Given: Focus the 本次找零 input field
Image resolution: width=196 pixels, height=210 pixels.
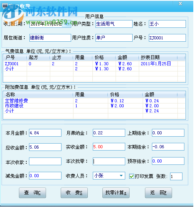Looking at the screenshot, I should pos(109,161).
